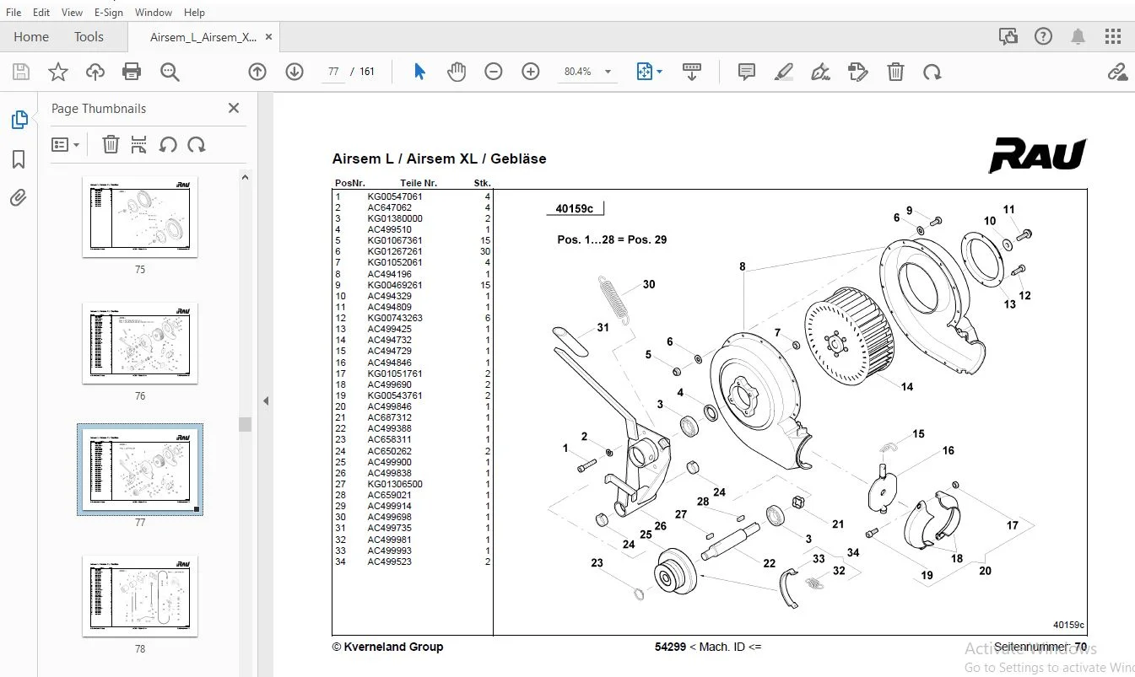Switch to the Tools tab
The image size is (1135, 677).
click(89, 37)
